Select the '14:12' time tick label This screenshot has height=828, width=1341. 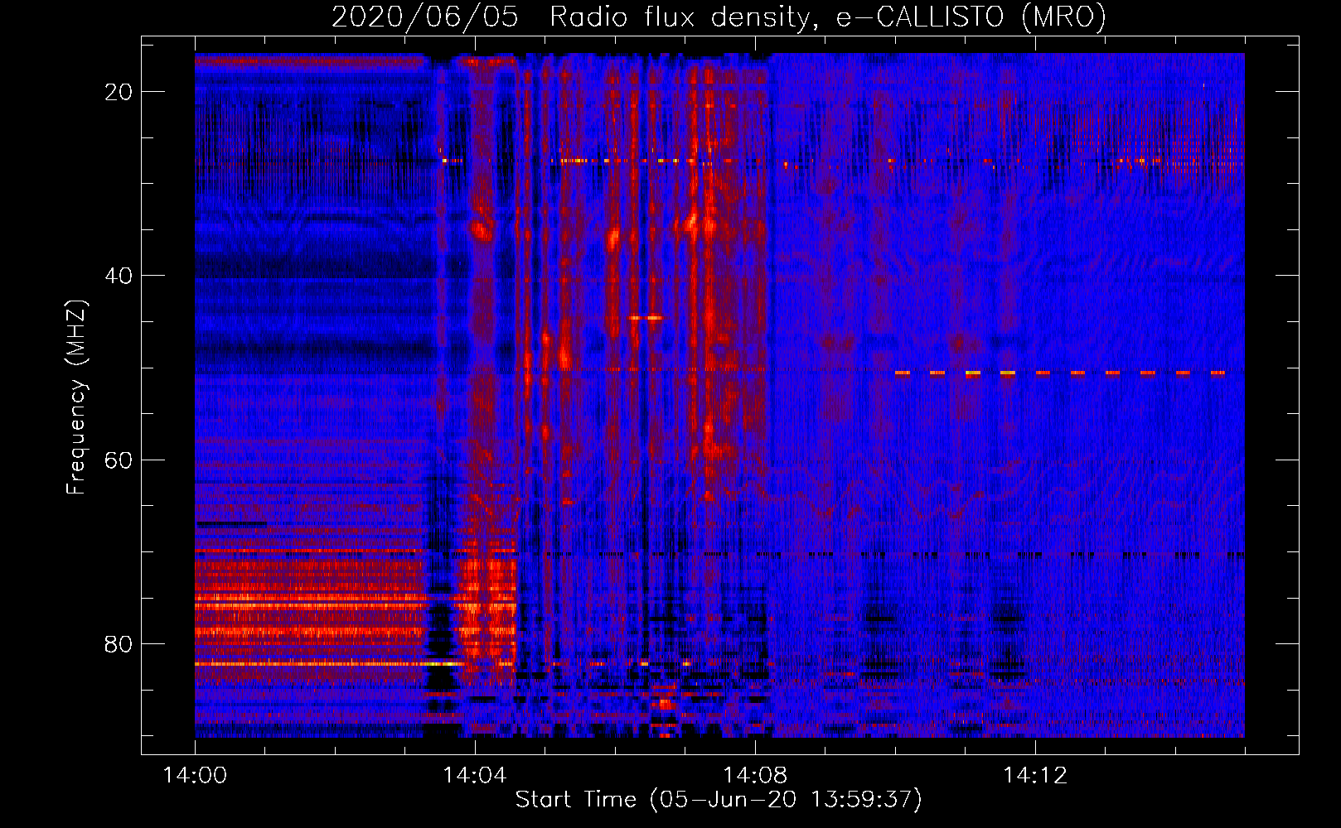pos(1034,776)
